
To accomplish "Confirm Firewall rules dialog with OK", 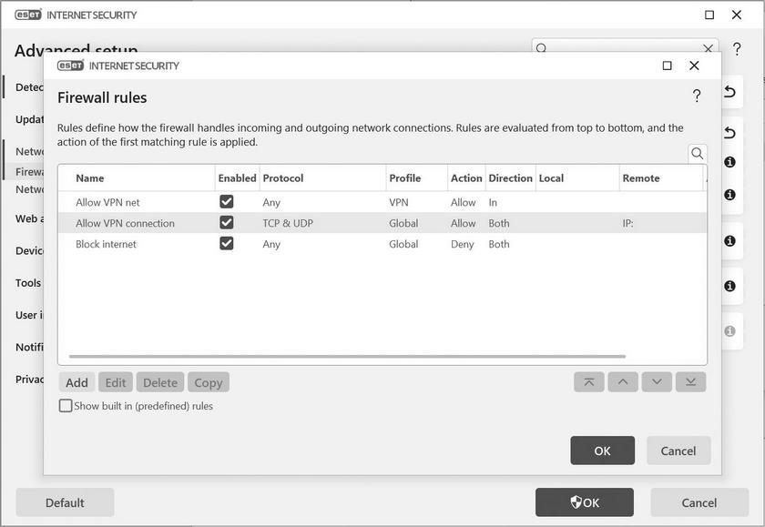I will point(602,451).
